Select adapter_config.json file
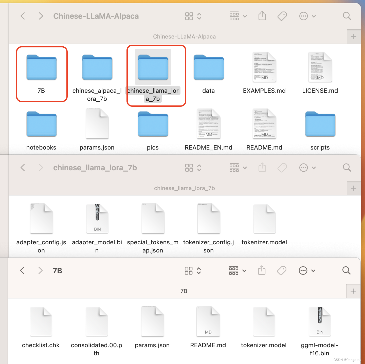The height and width of the screenshot is (364, 365). 42,218
